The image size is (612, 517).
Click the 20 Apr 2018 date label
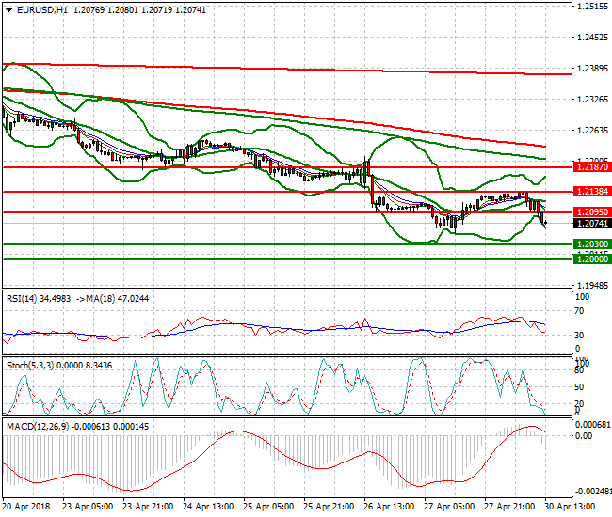[26, 507]
